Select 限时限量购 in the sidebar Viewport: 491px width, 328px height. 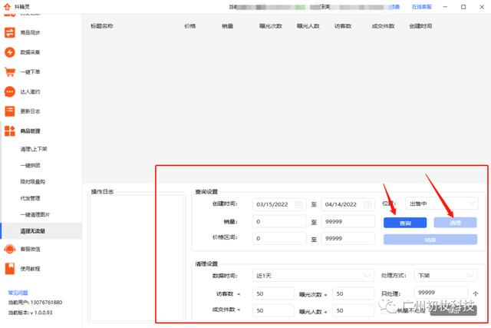click(x=33, y=181)
